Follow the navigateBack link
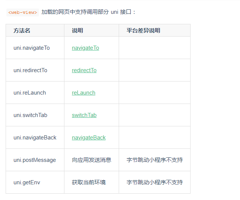This screenshot has height=200, width=240. coord(89,138)
